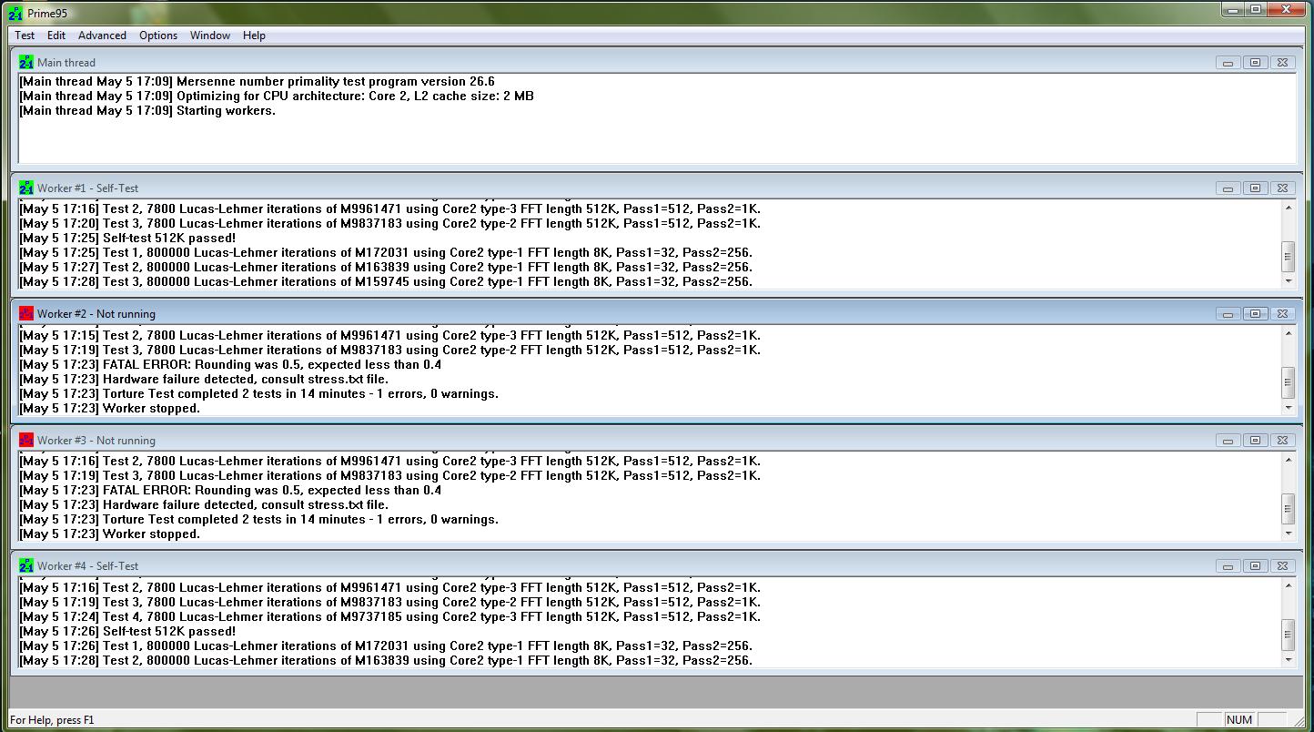This screenshot has height=732, width=1314.
Task: Minimize the Worker #1 child window
Action: (x=1228, y=188)
